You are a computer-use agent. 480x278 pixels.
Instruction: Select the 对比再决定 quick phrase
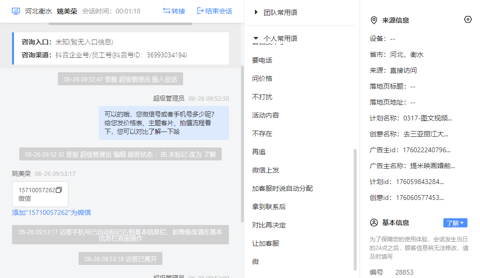[x=269, y=225]
